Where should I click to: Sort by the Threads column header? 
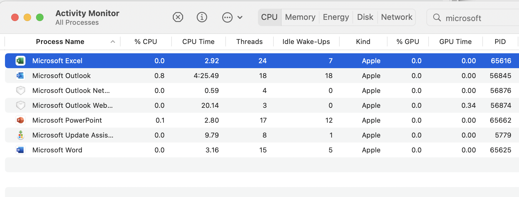(x=250, y=42)
